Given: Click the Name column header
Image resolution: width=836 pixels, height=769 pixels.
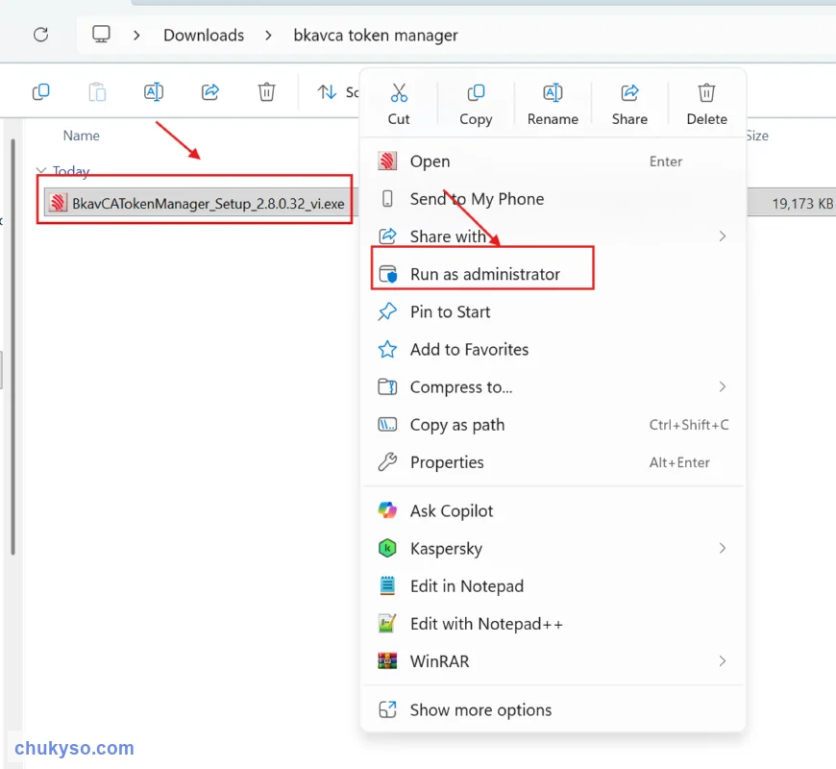Looking at the screenshot, I should (81, 136).
